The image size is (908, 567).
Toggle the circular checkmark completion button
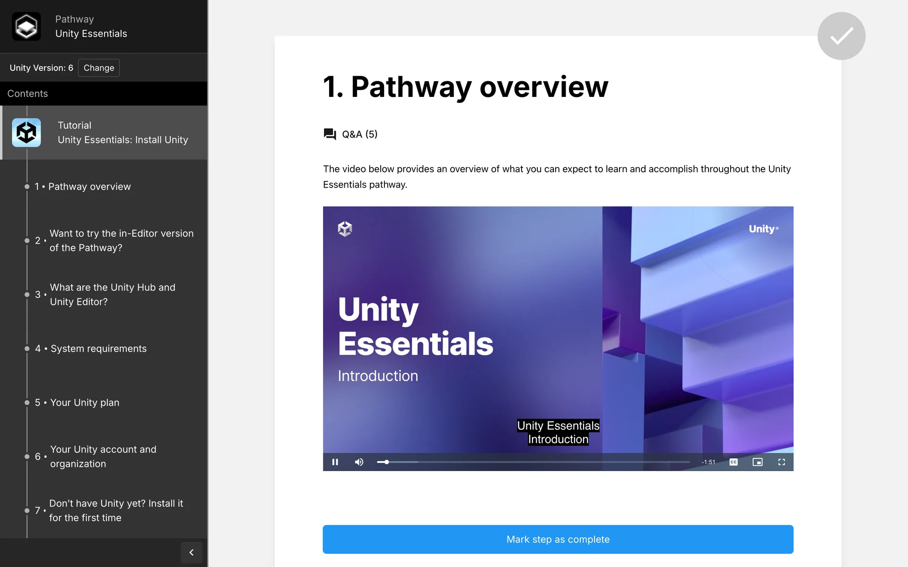coord(841,36)
